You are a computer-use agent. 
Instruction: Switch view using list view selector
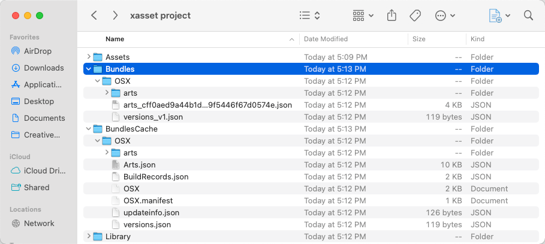(309, 16)
